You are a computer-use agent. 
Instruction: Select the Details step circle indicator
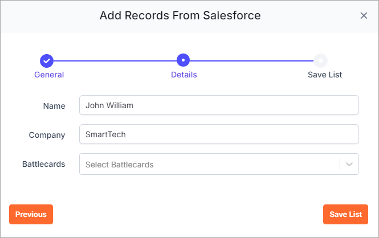click(x=183, y=60)
